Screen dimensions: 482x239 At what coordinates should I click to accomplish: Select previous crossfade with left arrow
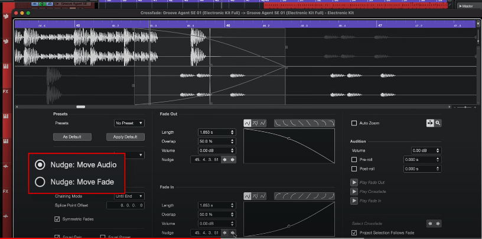pos(431,223)
